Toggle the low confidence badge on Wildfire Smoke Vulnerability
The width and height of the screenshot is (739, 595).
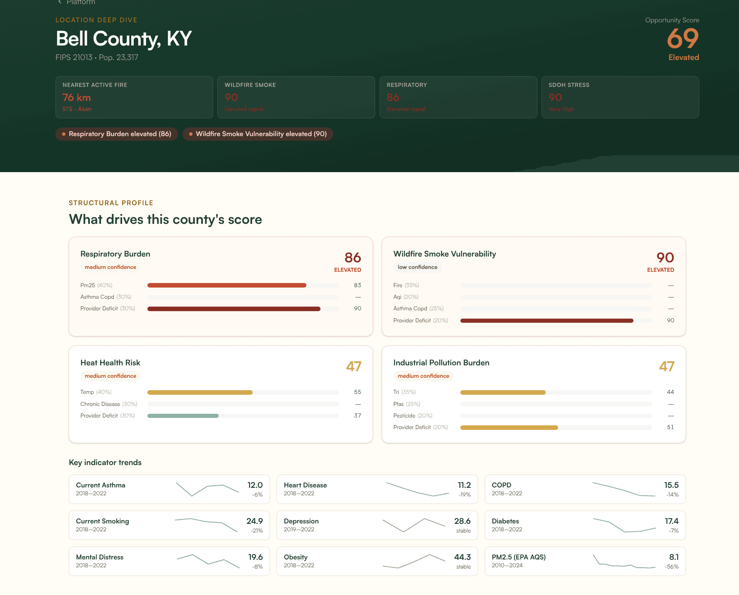click(x=417, y=267)
